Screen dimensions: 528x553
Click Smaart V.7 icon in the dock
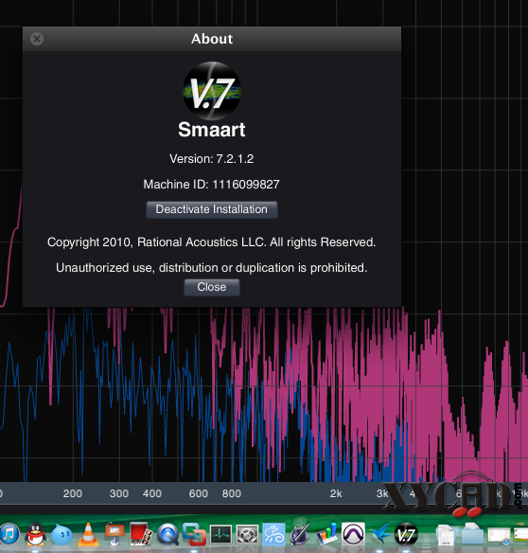coord(406,534)
